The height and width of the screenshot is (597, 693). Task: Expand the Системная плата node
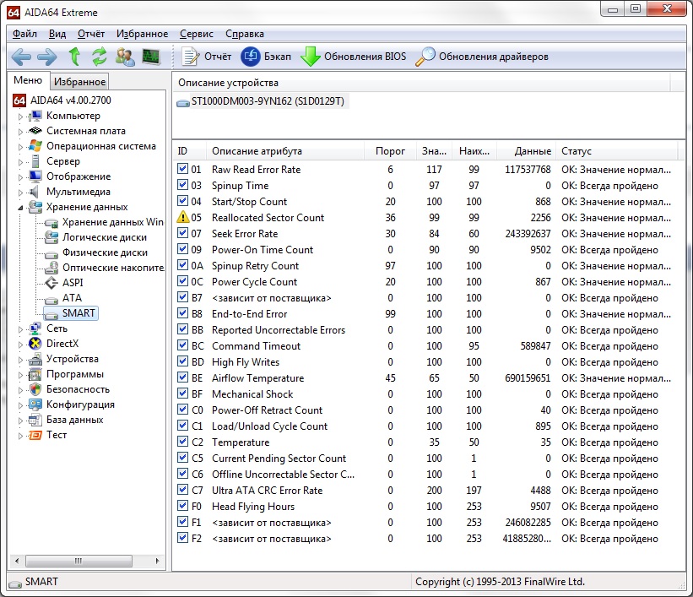click(20, 132)
